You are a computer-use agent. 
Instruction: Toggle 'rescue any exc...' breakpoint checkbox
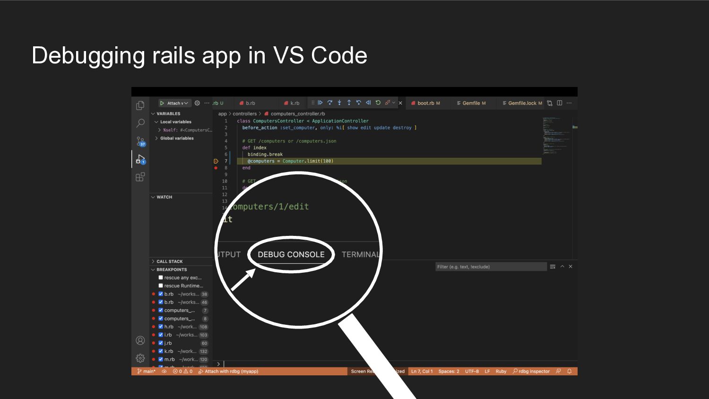[161, 278]
